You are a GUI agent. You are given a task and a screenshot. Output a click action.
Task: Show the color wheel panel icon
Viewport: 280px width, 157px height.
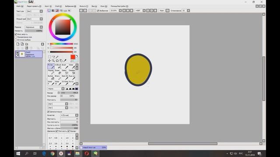[x=49, y=10]
